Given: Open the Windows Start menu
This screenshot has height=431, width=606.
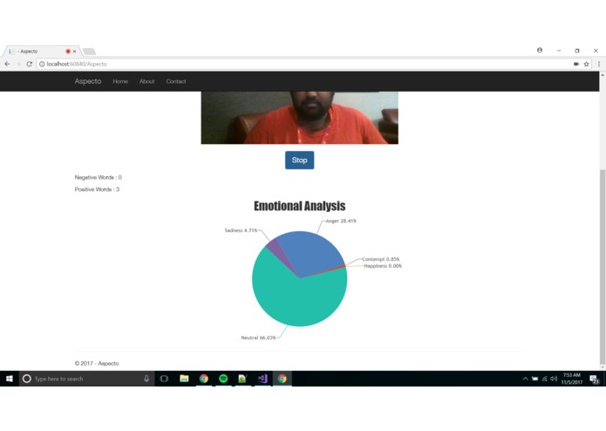Looking at the screenshot, I should 10,379.
